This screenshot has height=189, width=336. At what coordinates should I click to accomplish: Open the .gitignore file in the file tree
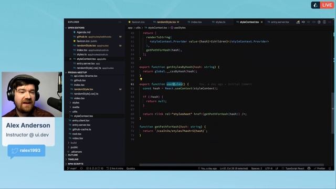pyautogui.click(x=76, y=152)
